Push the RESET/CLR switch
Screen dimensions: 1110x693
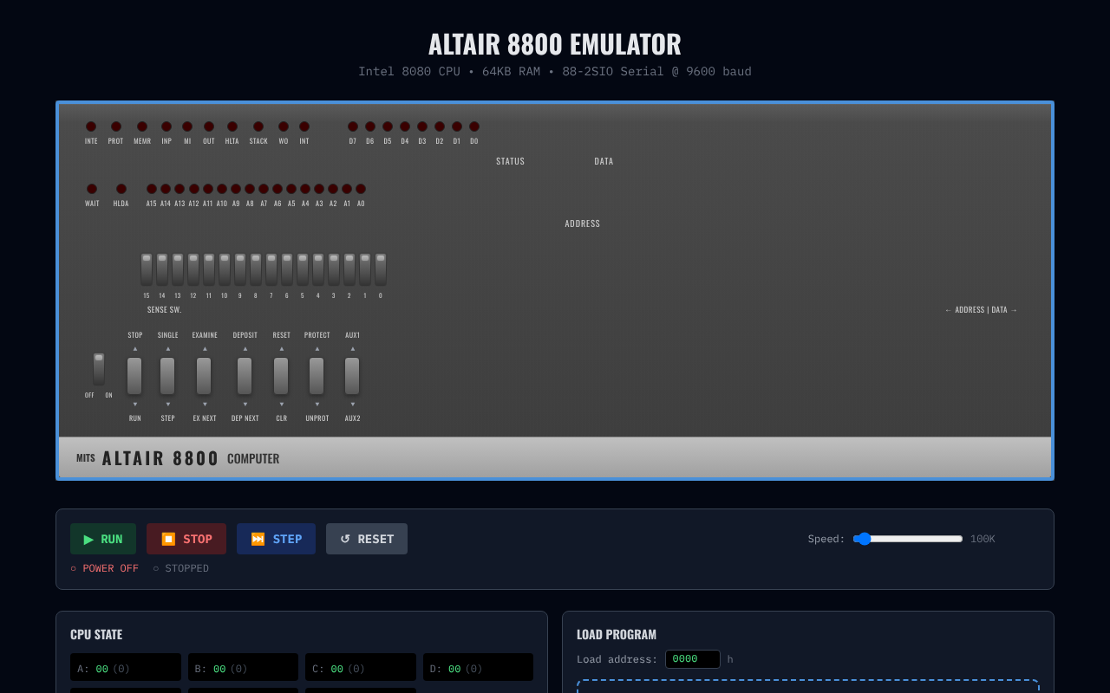281,376
